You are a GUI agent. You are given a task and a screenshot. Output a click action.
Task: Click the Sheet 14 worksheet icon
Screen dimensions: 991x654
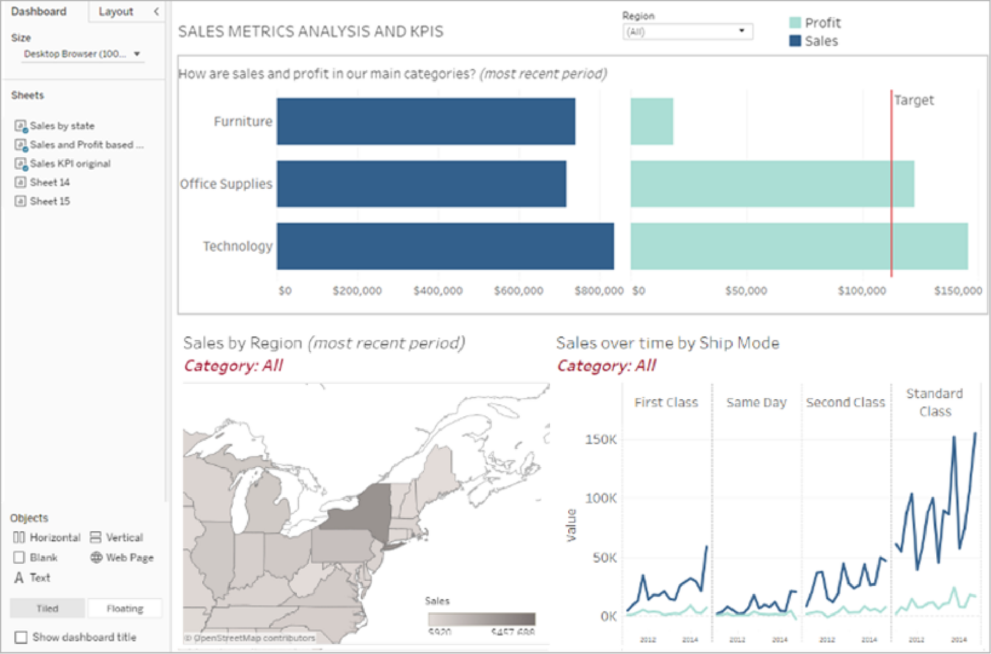pyautogui.click(x=20, y=182)
